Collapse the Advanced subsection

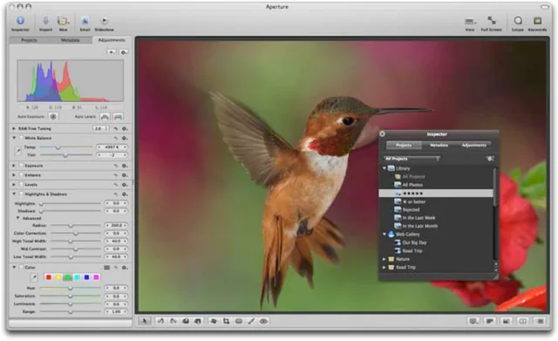point(17,218)
